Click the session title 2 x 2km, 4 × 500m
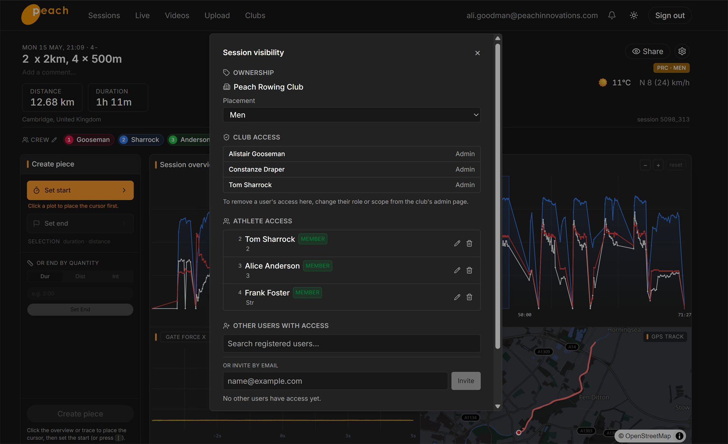 pyautogui.click(x=72, y=59)
